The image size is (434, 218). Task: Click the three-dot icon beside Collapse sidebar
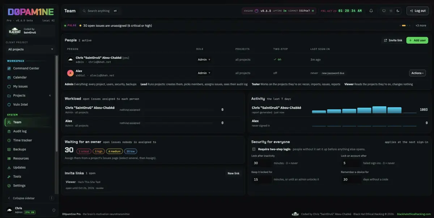click(52, 198)
